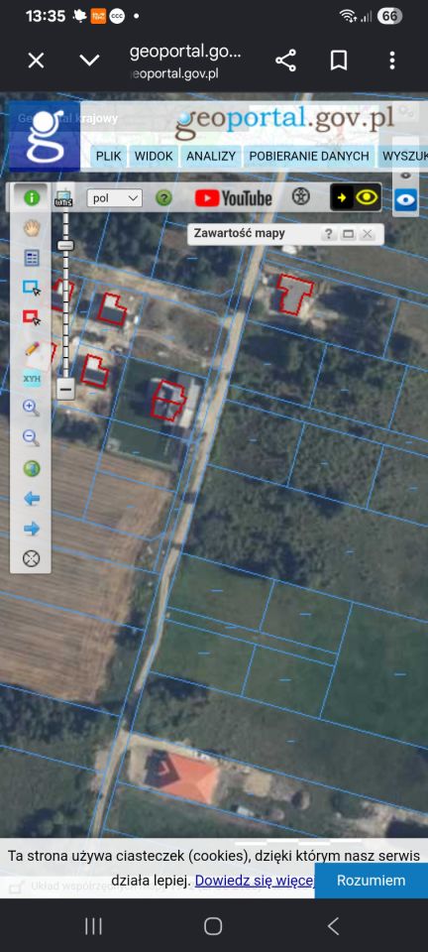Open the ANALIZY menu

coord(211,156)
